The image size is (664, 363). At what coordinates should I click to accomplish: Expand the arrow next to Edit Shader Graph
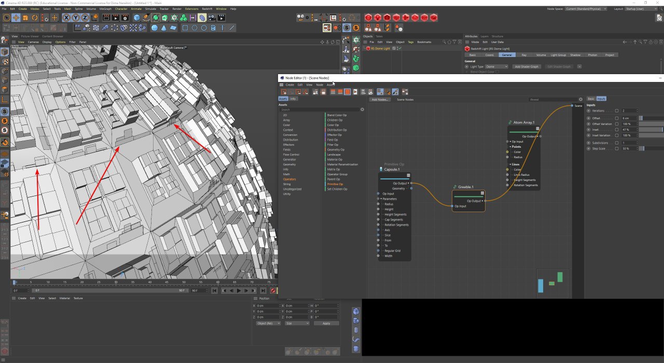[579, 66]
